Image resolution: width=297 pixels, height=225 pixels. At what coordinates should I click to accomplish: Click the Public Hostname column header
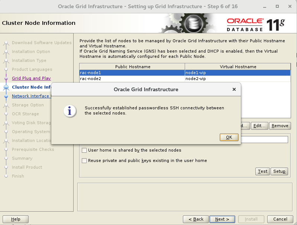coord(132,67)
